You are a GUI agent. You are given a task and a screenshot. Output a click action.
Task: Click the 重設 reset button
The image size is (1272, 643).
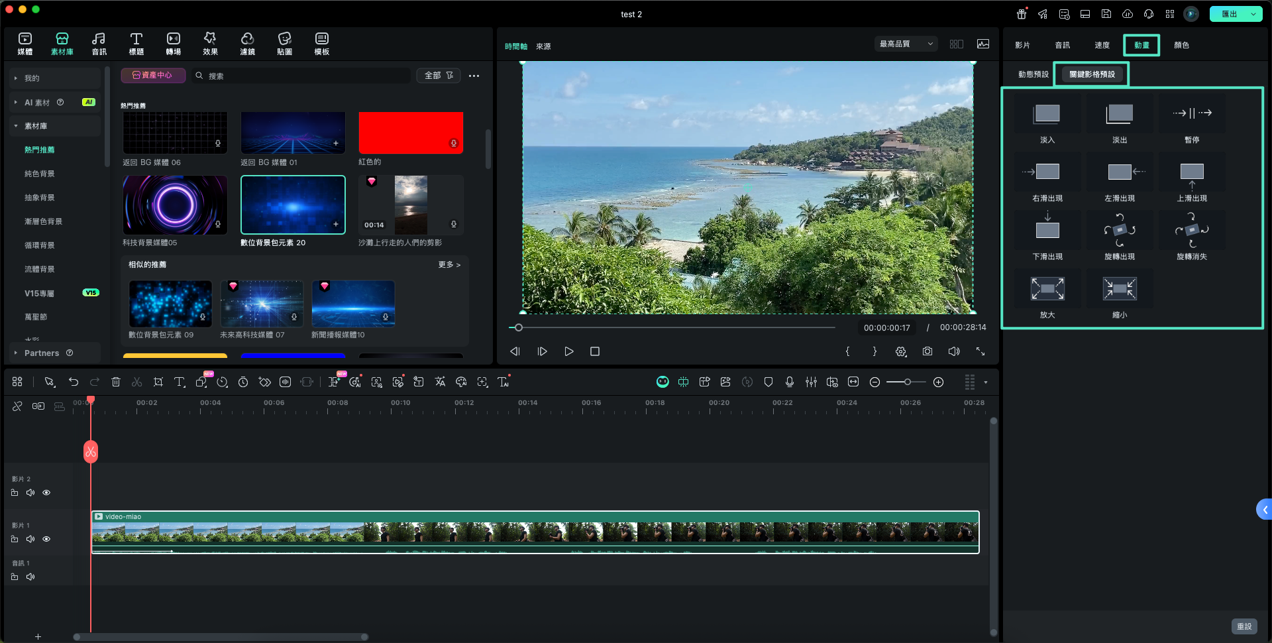(1244, 626)
